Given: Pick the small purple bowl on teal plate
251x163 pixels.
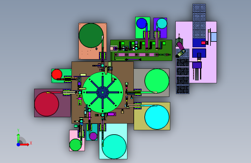Looking at the screenshot, I should click(x=93, y=136).
